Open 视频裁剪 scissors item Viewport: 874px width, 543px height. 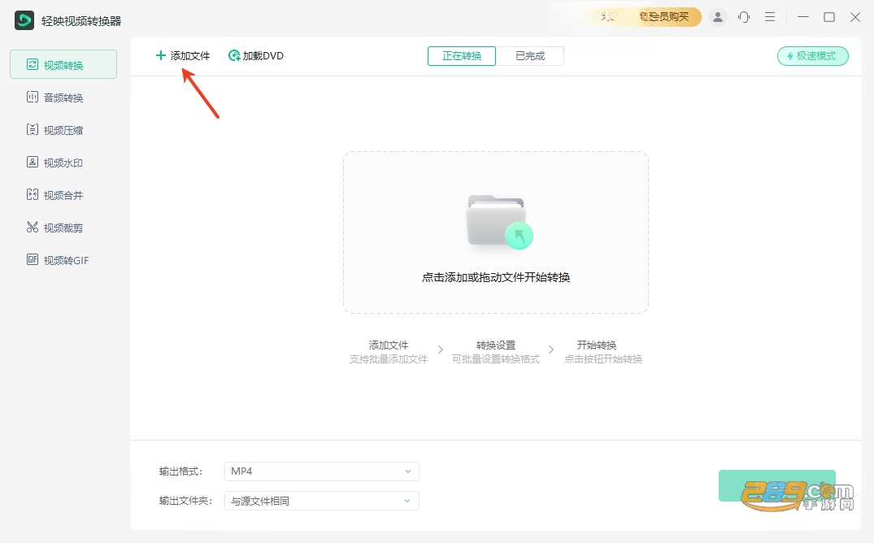(x=63, y=228)
